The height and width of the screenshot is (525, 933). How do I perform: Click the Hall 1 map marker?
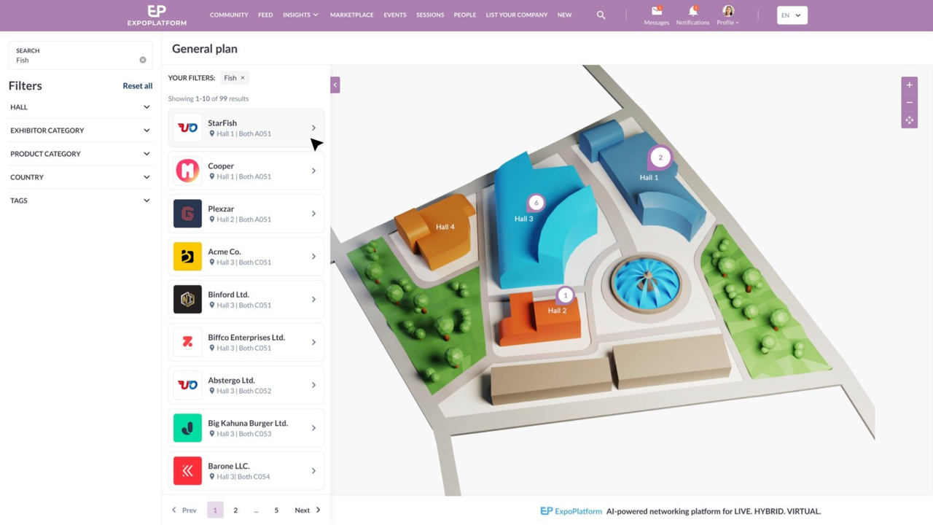click(x=660, y=157)
